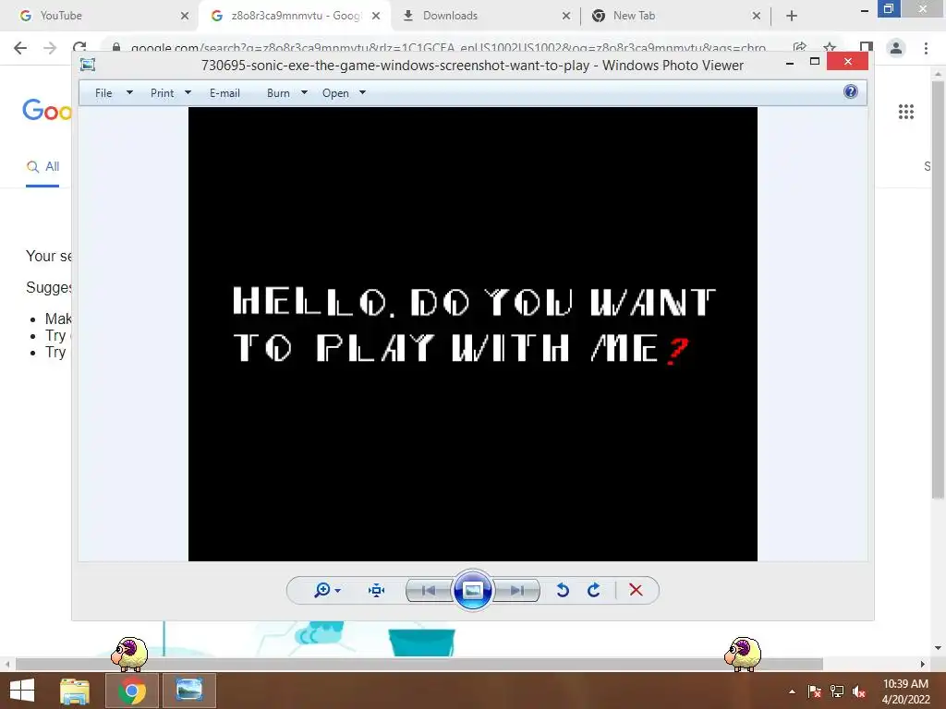The width and height of the screenshot is (946, 709).
Task: Open the Windows Start button
Action: coord(22,691)
